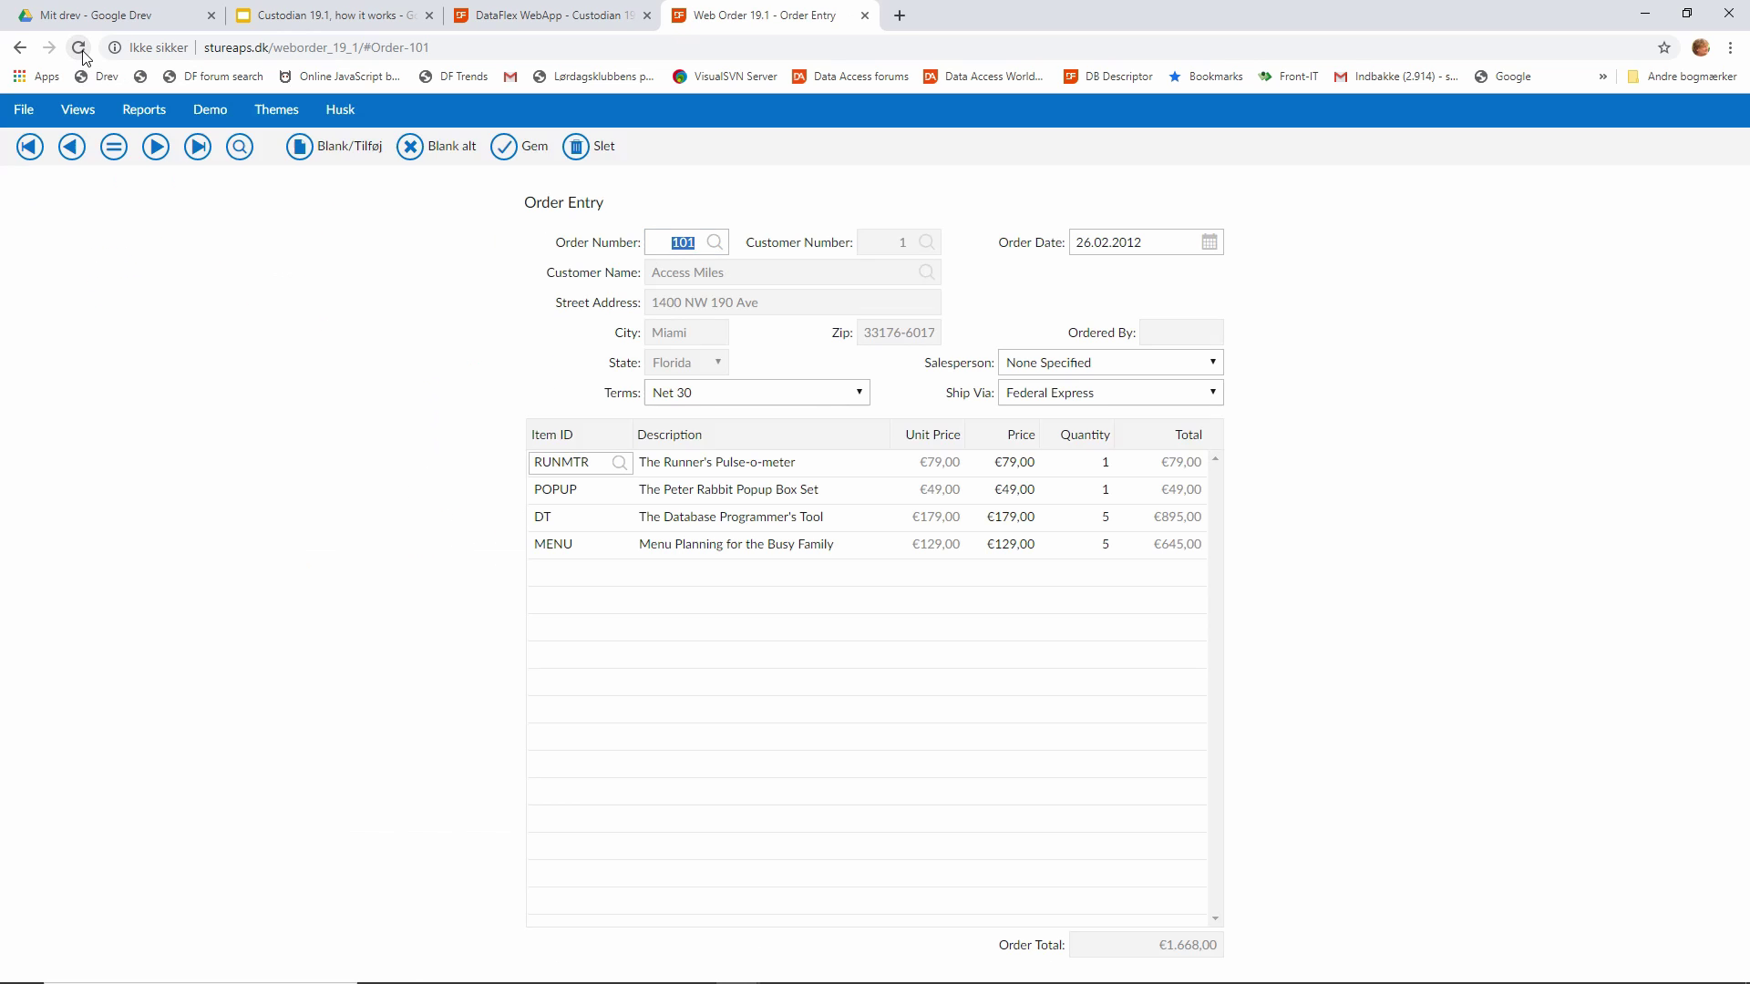Click the previous record icon
Viewport: 1750px width, 984px height.
(72, 147)
